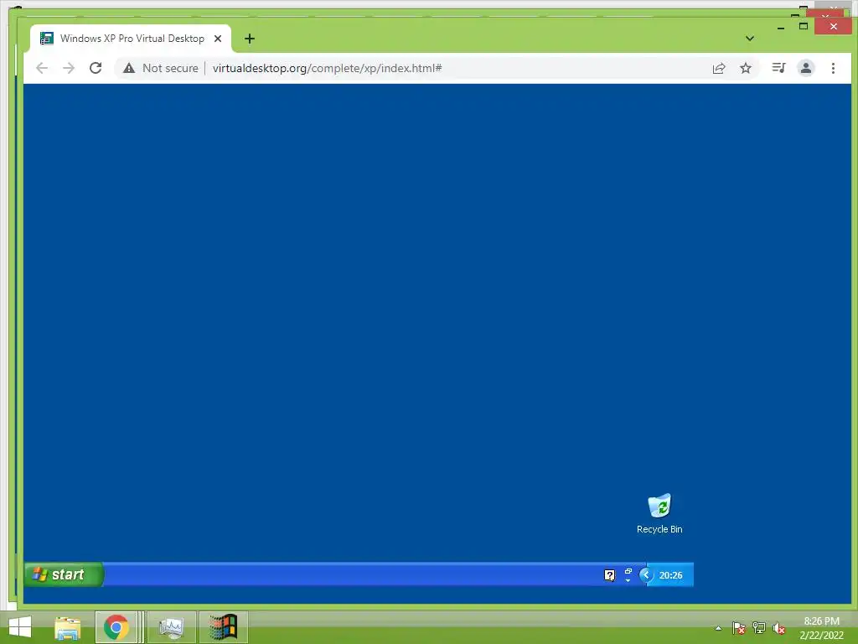Minimize the Chrome window
The image size is (858, 644).
781,26
